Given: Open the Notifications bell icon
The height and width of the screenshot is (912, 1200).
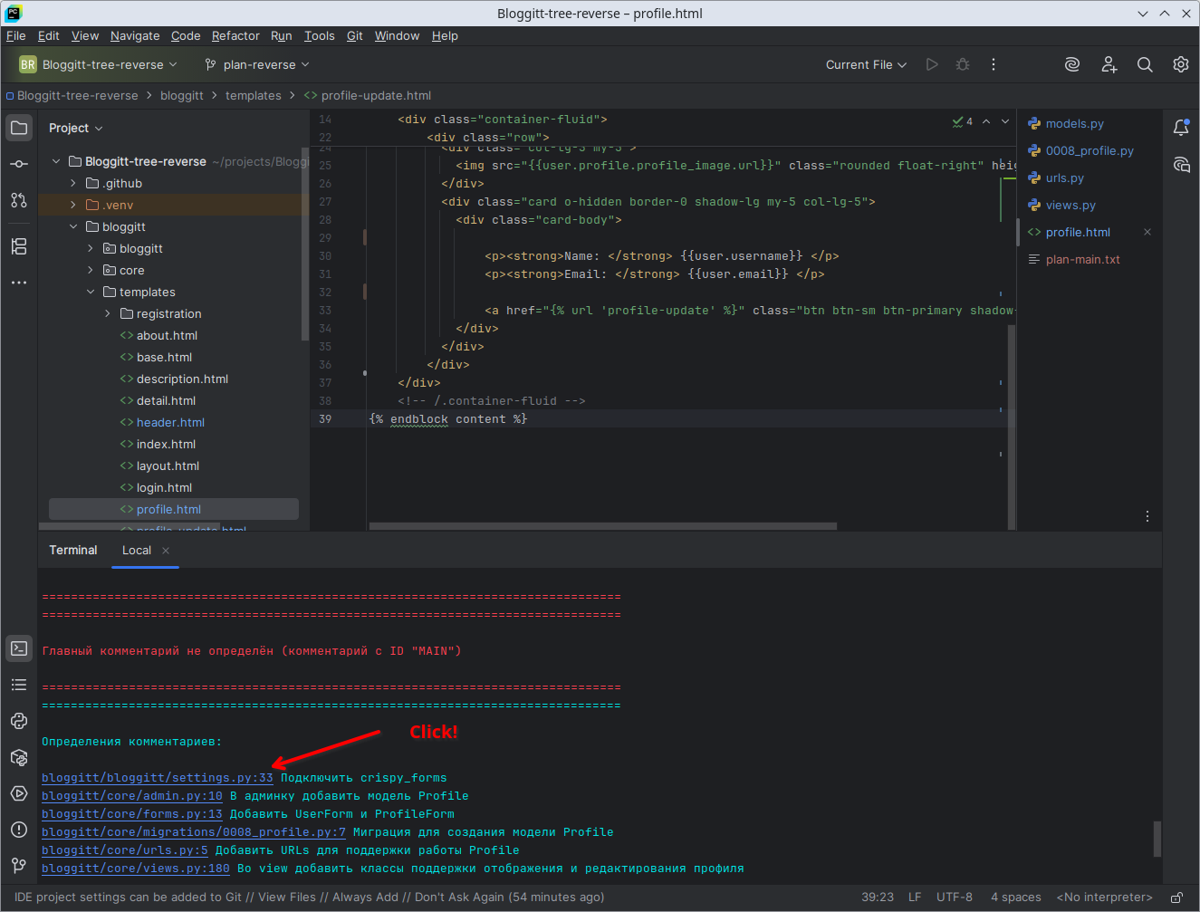Looking at the screenshot, I should point(1181,128).
